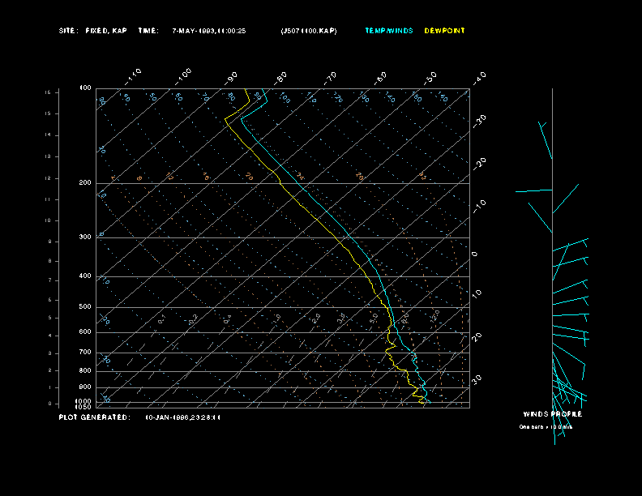Click the 700 pressure level label
This screenshot has height=496, width=642.
tap(85, 353)
